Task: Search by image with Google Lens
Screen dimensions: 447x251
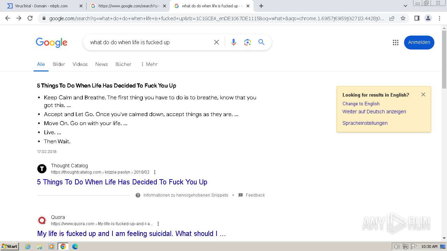Action: coord(248,42)
